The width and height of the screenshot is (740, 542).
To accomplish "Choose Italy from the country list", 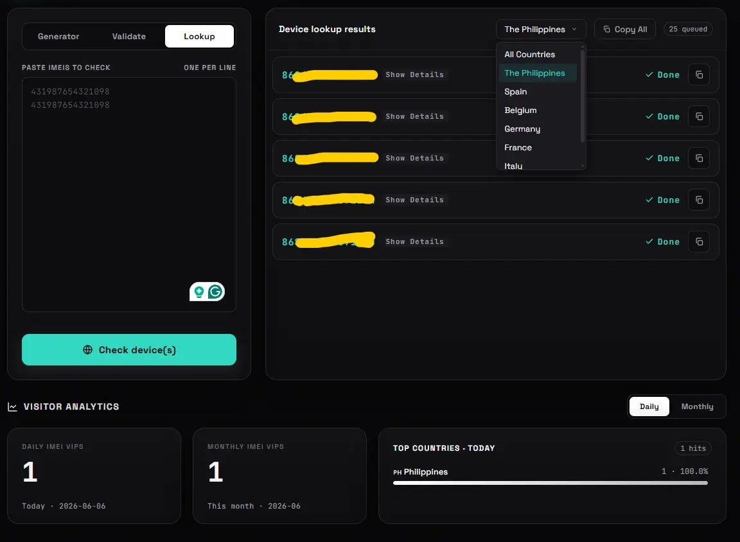I will 538,164.
